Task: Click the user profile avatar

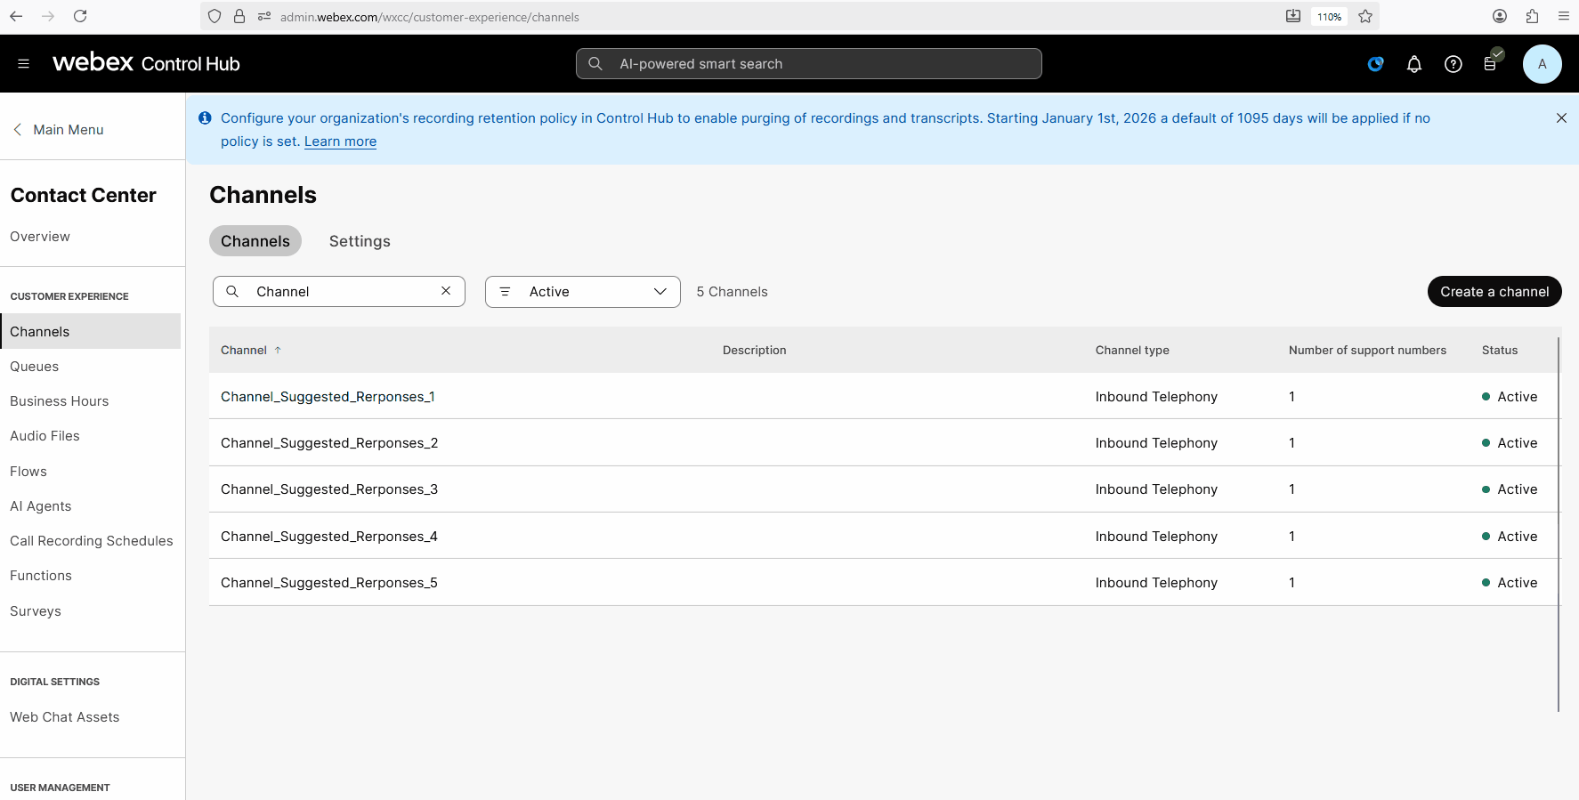Action: [1542, 64]
